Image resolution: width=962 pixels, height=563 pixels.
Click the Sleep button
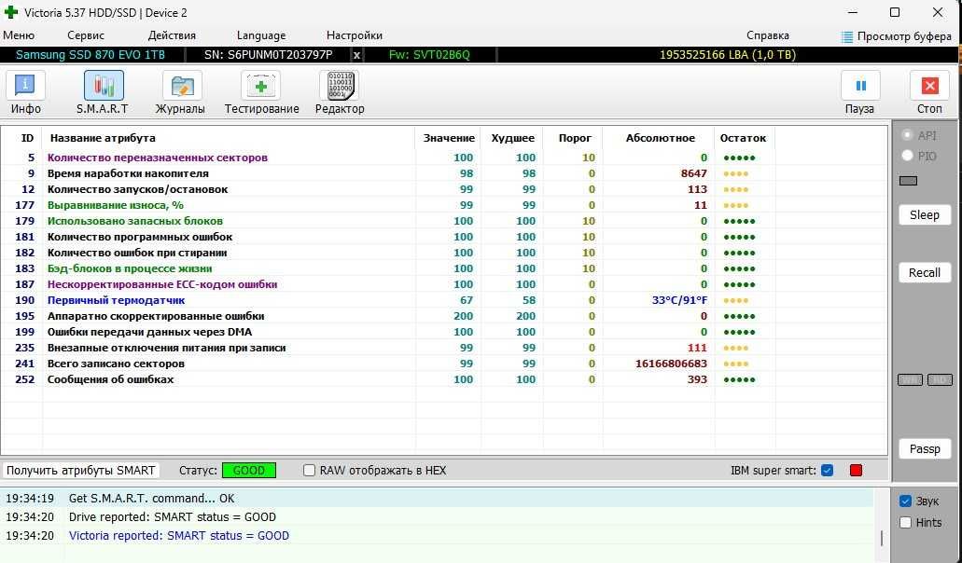tap(925, 215)
